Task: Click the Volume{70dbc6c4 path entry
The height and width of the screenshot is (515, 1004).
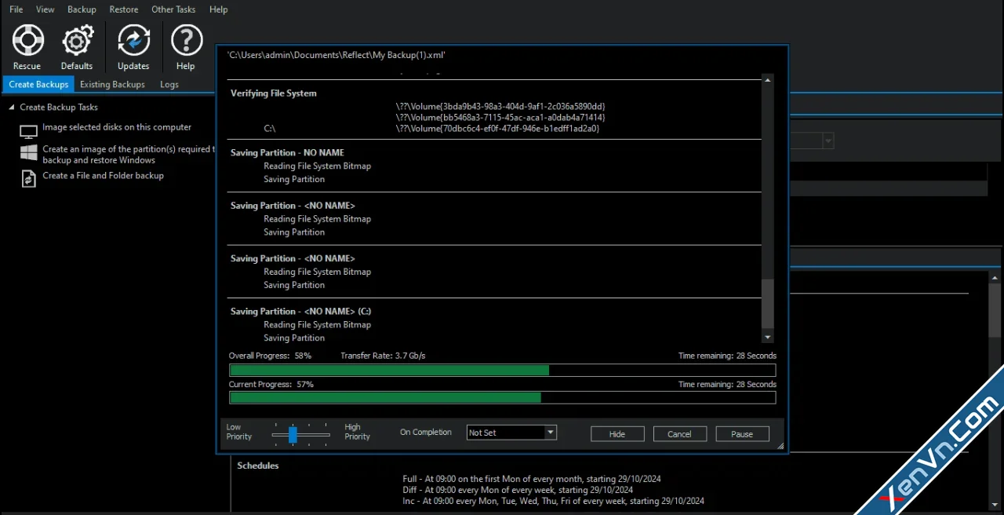Action: click(497, 128)
